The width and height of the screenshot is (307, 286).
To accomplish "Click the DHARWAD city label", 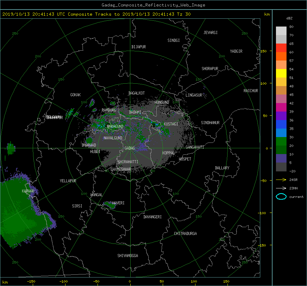I will point(89,145).
